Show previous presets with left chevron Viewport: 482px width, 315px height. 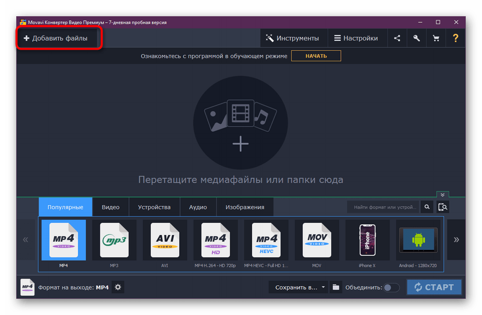[25, 240]
